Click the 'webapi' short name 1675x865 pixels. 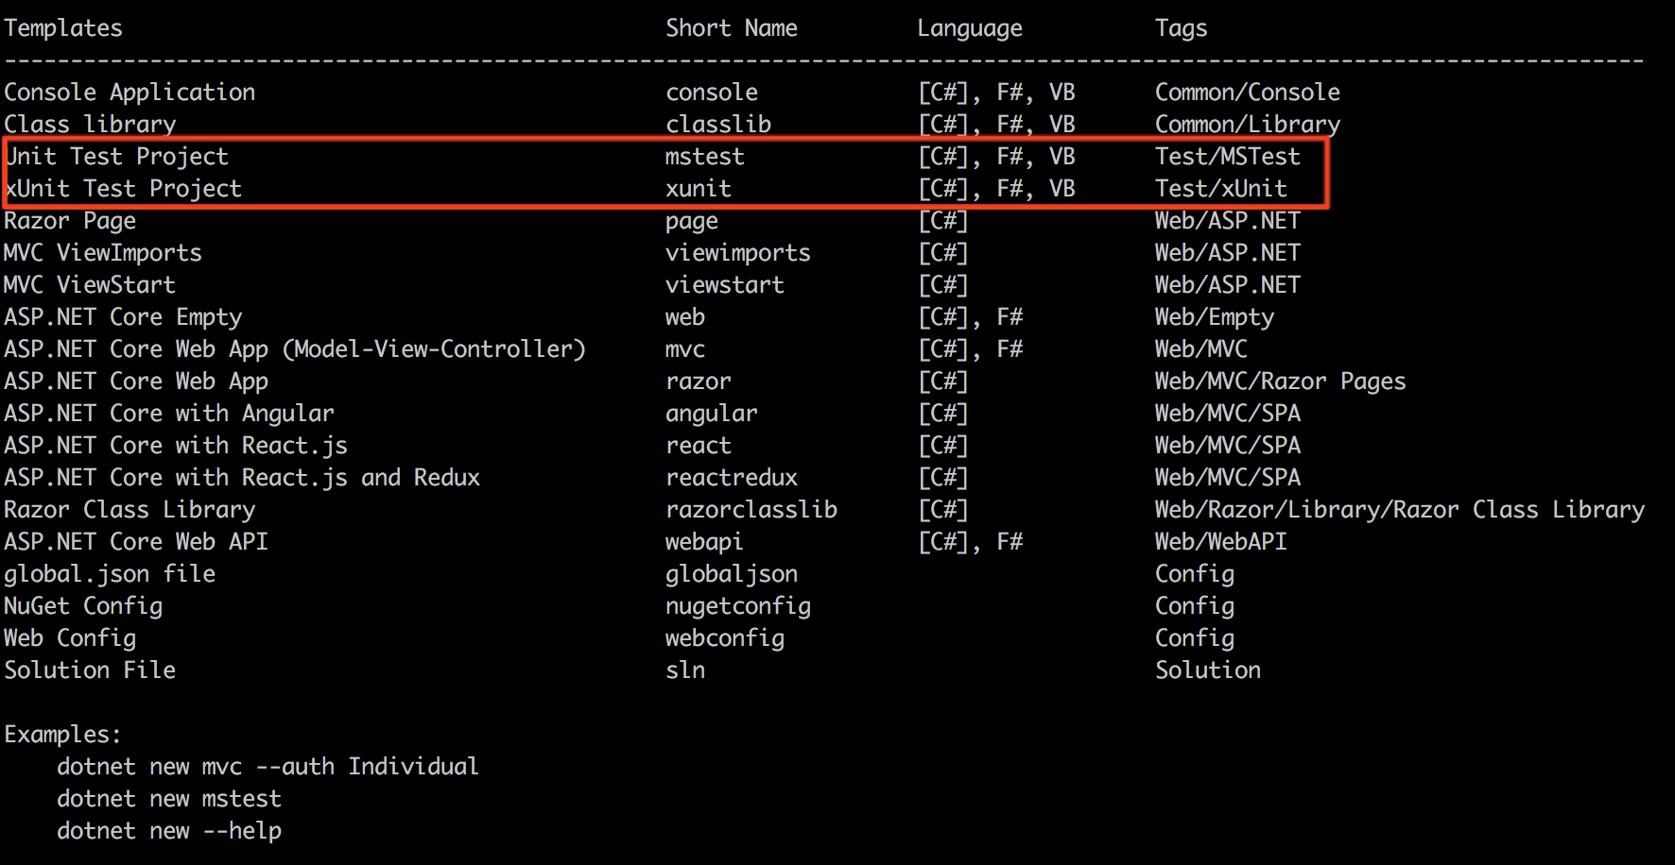(x=703, y=542)
